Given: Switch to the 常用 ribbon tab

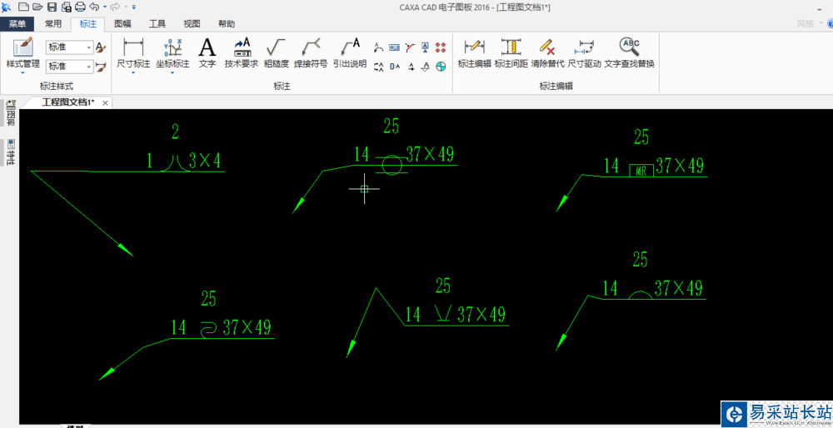Looking at the screenshot, I should 53,24.
